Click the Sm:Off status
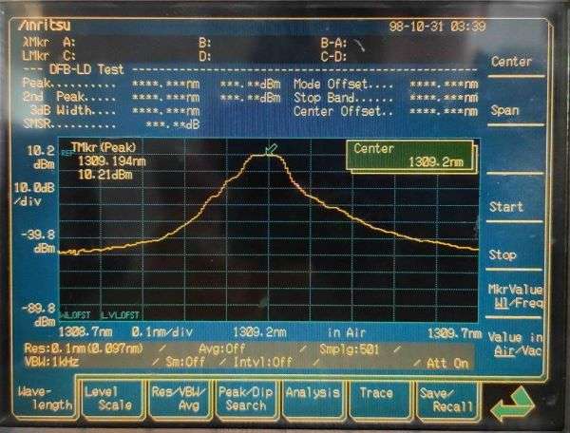This screenshot has height=433, width=570. [x=185, y=362]
